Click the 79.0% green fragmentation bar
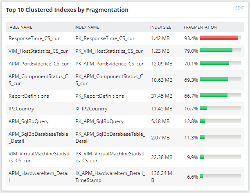 pyautogui.click(x=221, y=51)
